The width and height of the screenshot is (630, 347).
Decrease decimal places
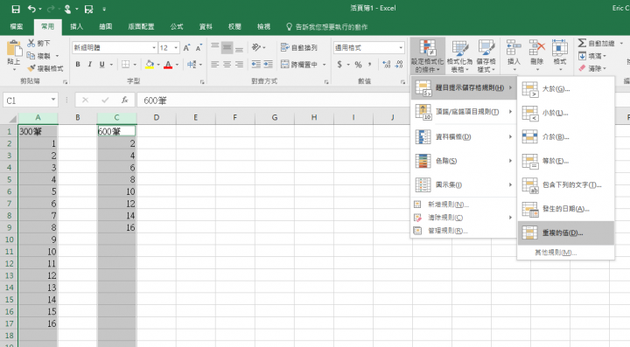click(x=399, y=64)
